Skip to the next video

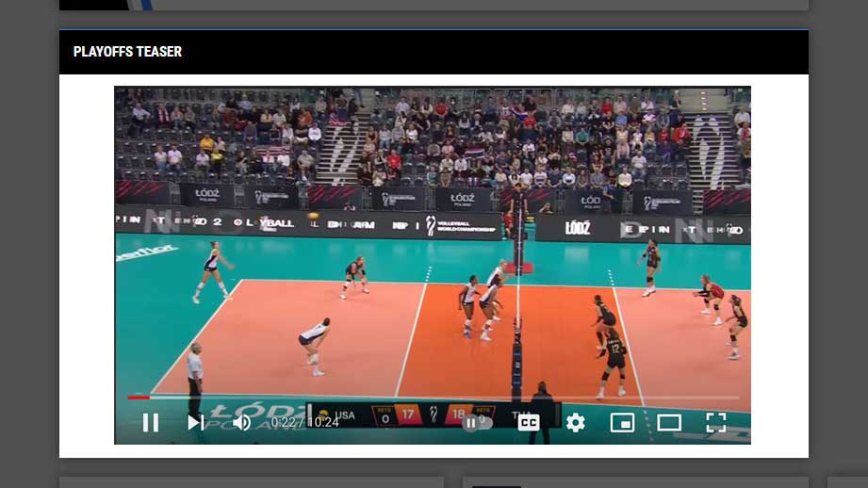click(195, 423)
